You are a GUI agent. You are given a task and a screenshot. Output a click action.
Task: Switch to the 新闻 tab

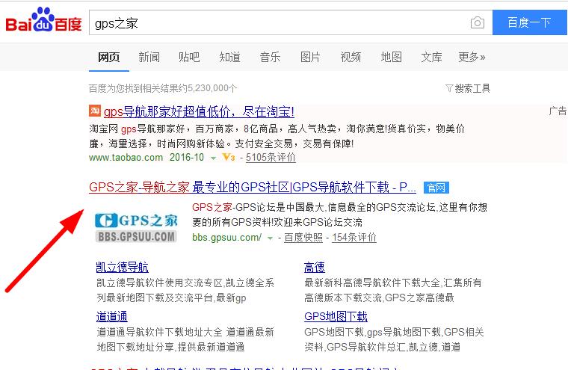(149, 58)
